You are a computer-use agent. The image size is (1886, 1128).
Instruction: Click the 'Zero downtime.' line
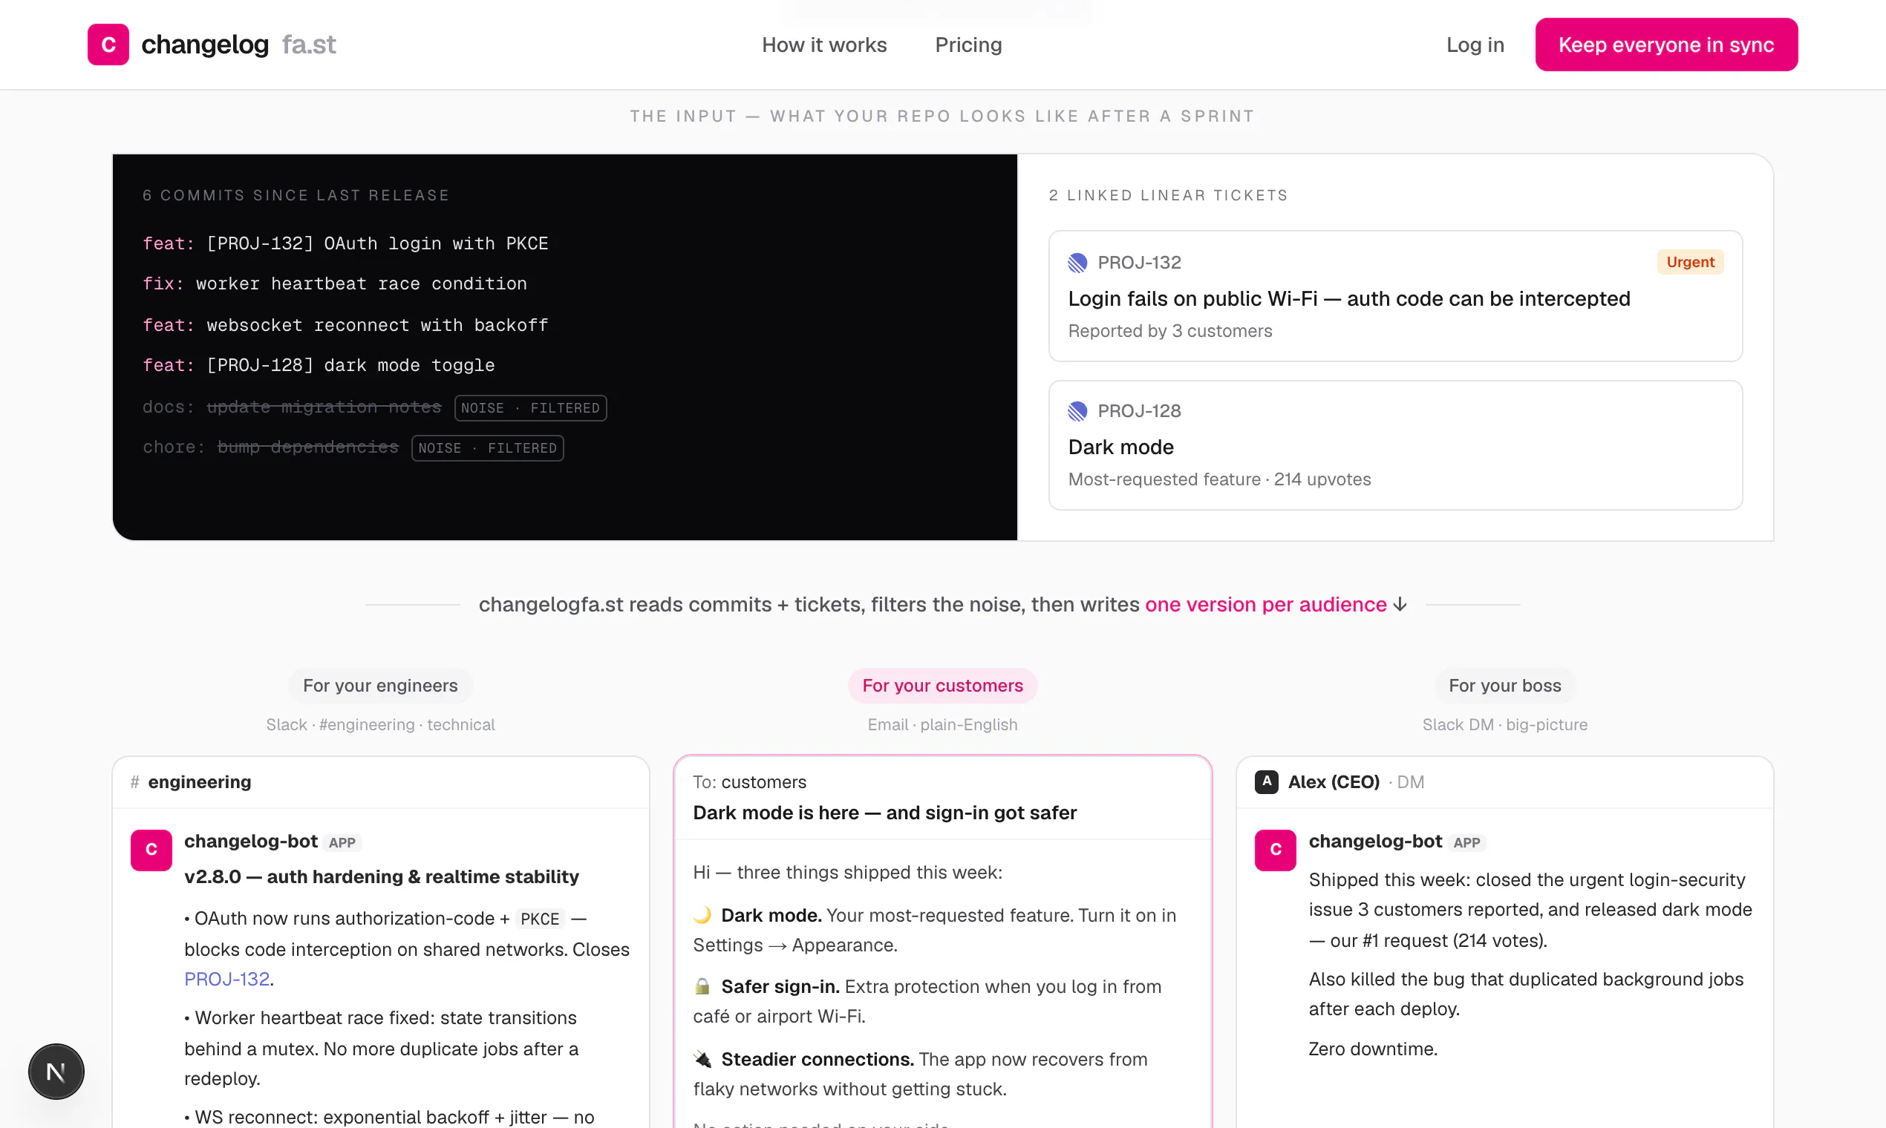[1373, 1049]
